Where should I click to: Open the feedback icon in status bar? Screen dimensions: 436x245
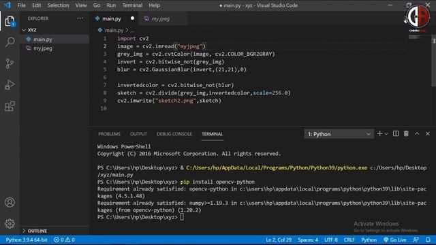point(416,240)
